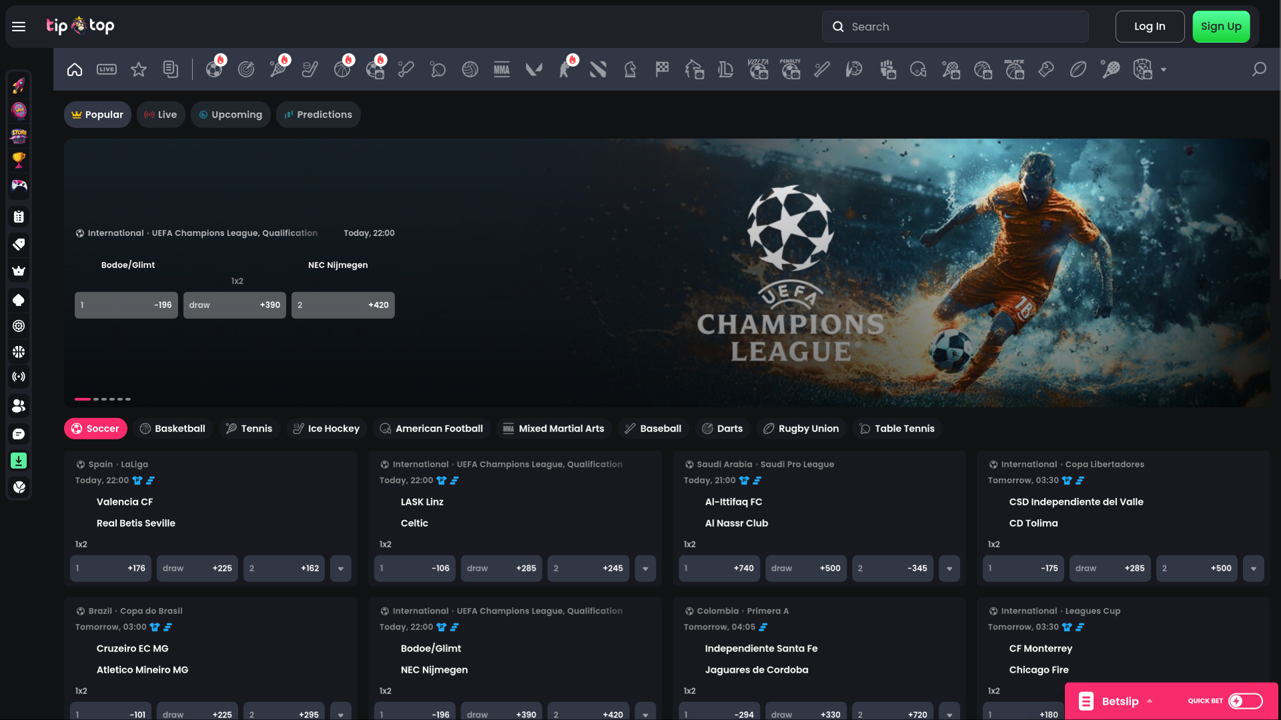1281x720 pixels.
Task: Toggle the Quick Bet switch
Action: pos(1245,701)
